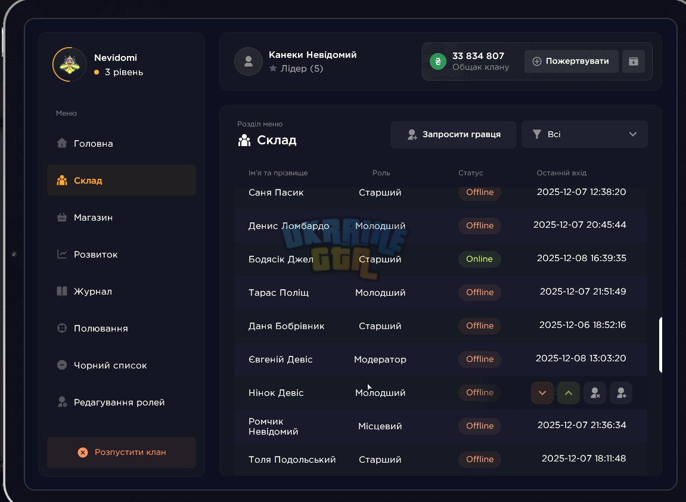The width and height of the screenshot is (686, 502).
Task: Go to the Магазин section
Action: [x=122, y=218]
